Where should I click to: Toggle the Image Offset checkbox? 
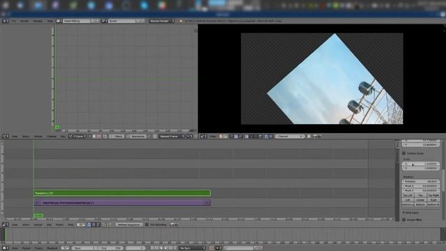[x=403, y=220]
